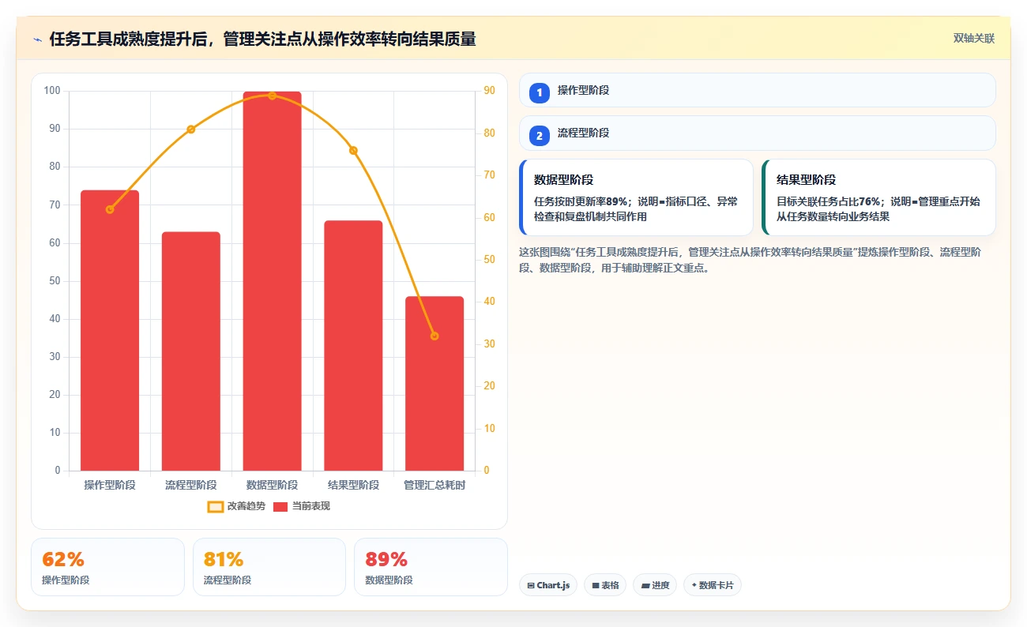Click the trend line point on 管理汇总耗时 bar

coord(434,336)
